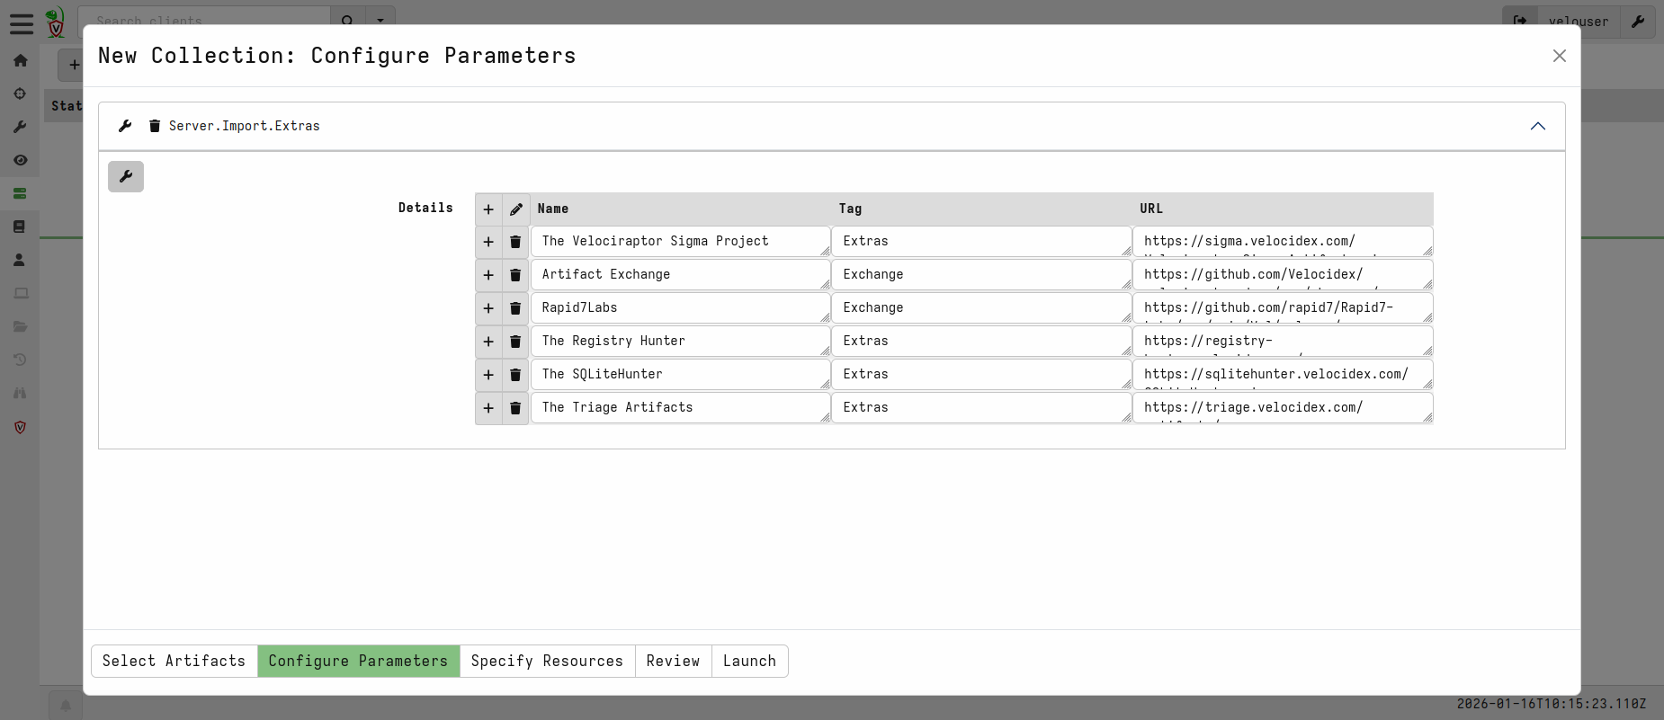This screenshot has width=1664, height=720.
Task: Delete The SQLiteHunter row
Action: pos(515,375)
